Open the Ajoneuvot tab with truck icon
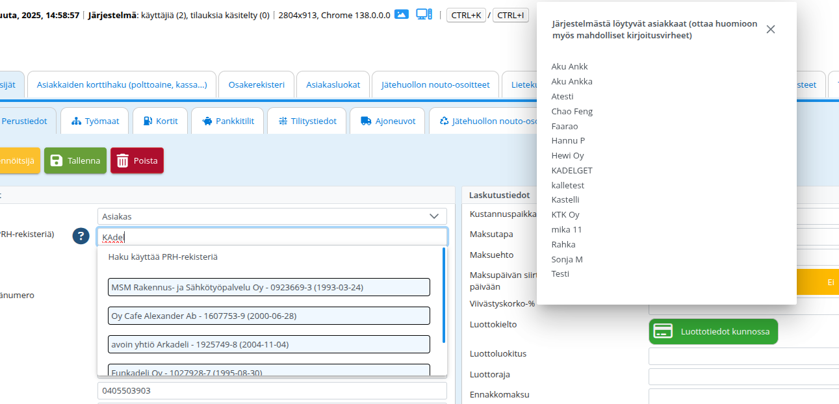This screenshot has height=404, width=839. (387, 121)
